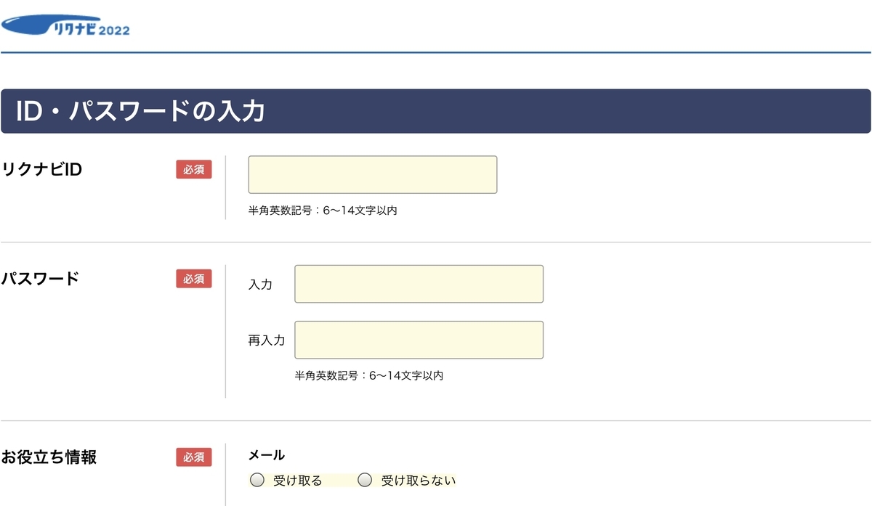Click the メール label above the radio buttons
Screen dimensions: 872x506
(265, 453)
